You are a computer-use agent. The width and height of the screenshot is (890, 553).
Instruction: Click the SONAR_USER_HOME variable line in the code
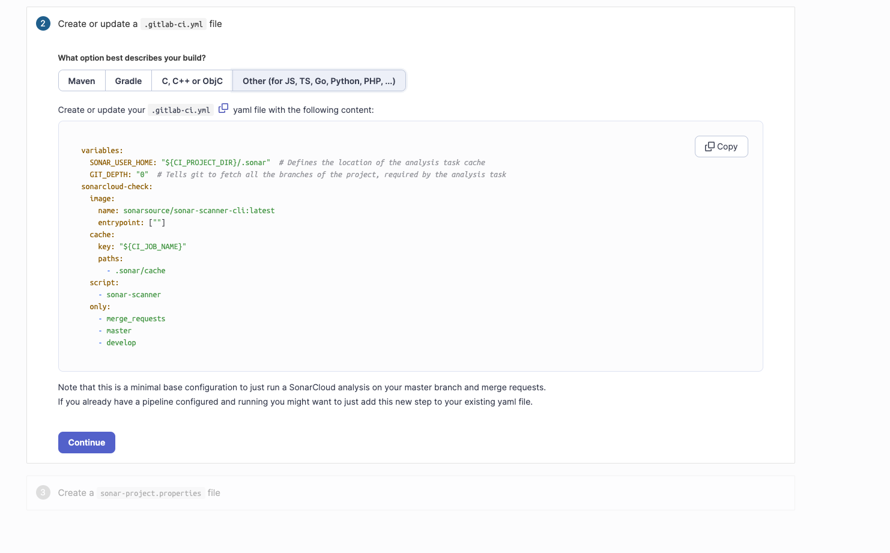[x=180, y=163]
